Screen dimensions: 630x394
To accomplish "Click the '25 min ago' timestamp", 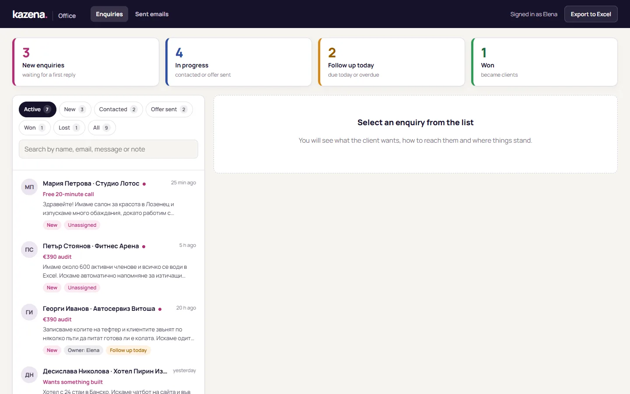I will pos(183,183).
